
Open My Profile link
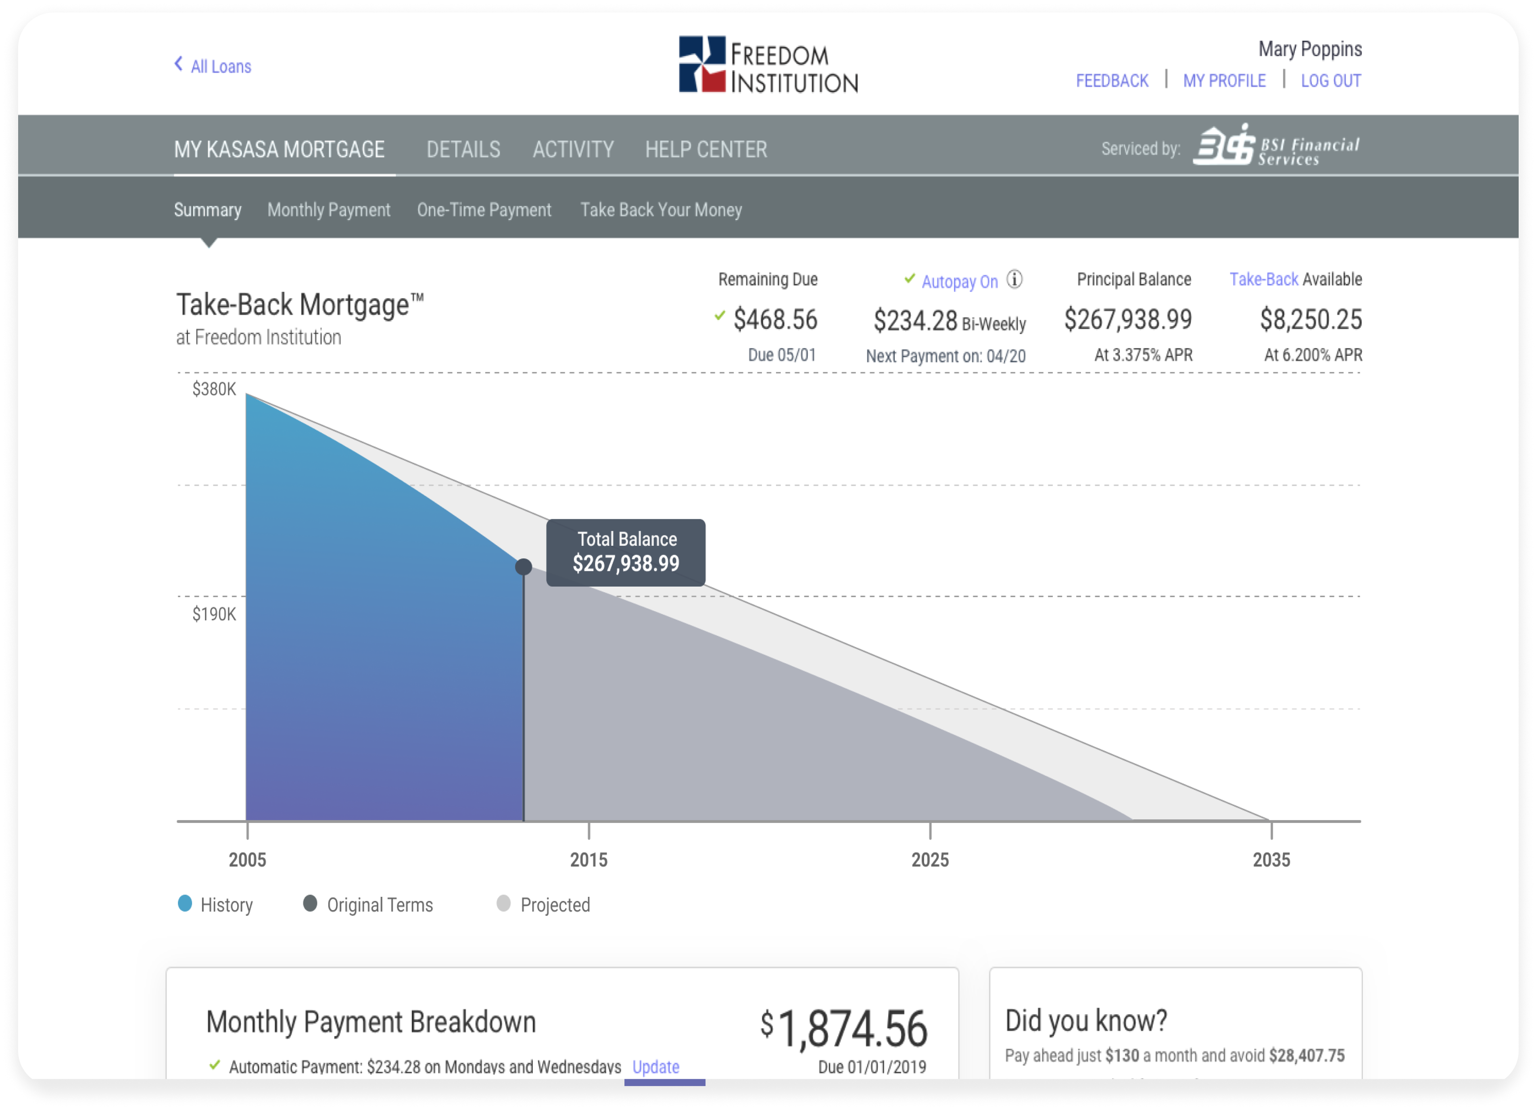click(1224, 81)
